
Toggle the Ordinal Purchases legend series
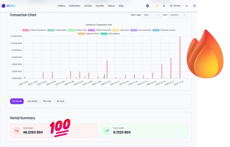[x=34, y=30]
